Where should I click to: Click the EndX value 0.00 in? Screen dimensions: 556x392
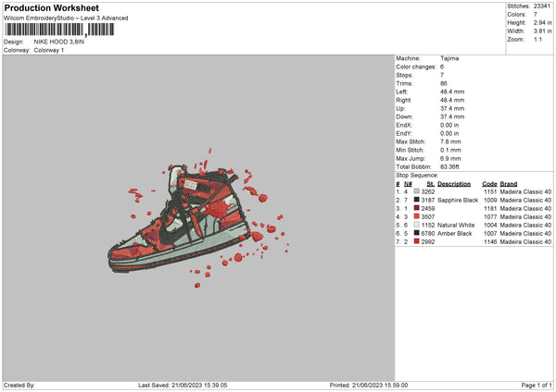click(449, 125)
